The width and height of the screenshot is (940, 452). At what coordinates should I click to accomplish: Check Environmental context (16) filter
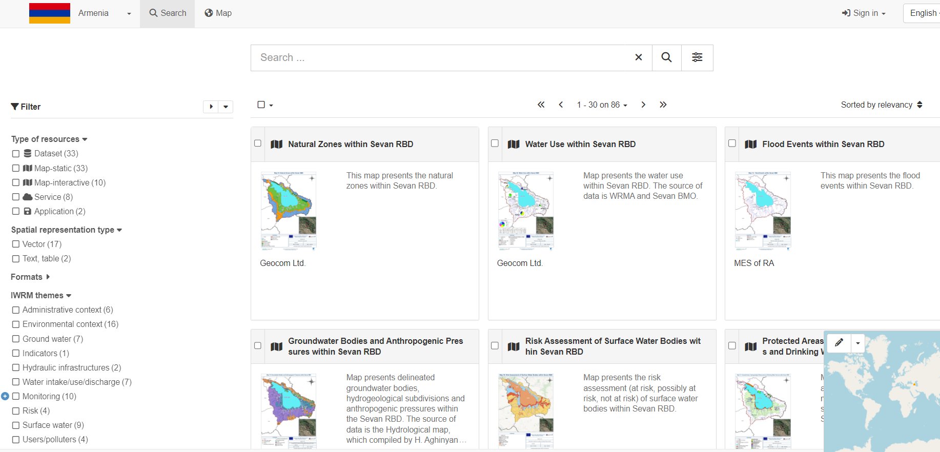(x=16, y=324)
